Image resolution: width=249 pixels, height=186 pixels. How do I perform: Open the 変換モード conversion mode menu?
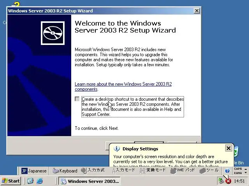click(x=153, y=170)
